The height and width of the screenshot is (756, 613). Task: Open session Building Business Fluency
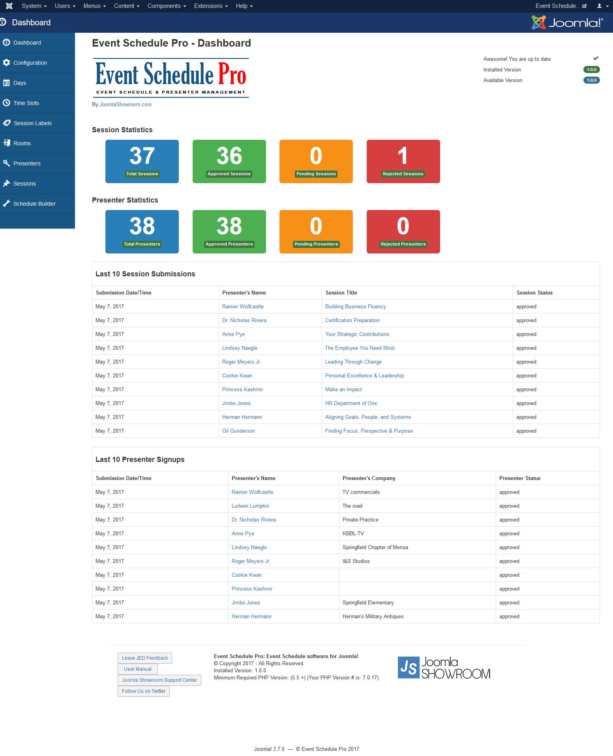(x=356, y=307)
